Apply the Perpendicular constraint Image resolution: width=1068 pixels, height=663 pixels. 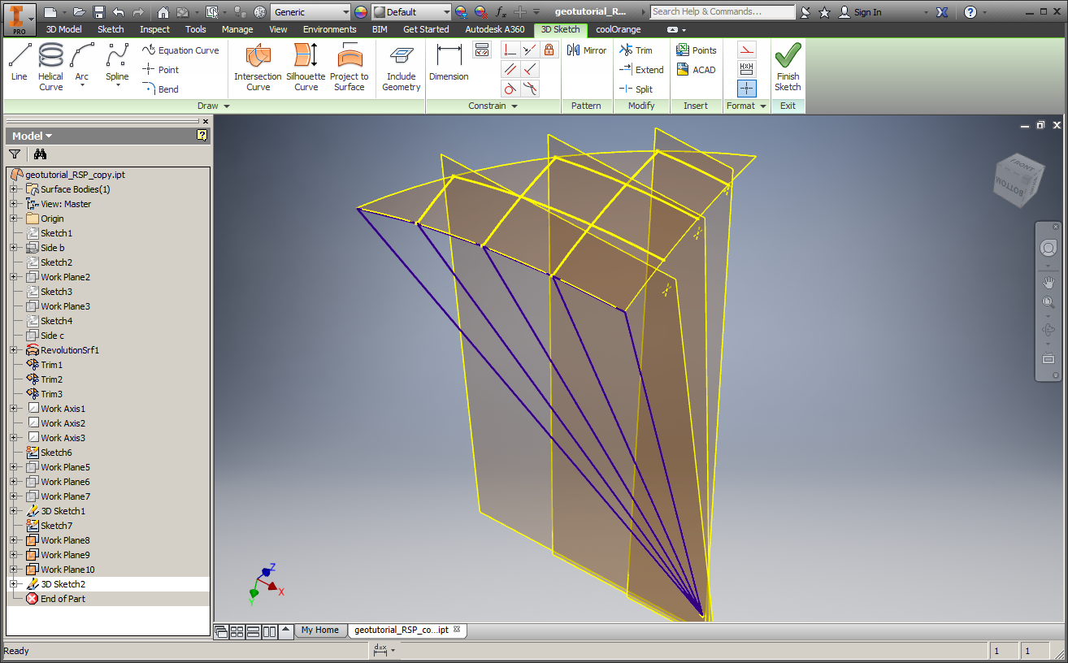pos(530,70)
